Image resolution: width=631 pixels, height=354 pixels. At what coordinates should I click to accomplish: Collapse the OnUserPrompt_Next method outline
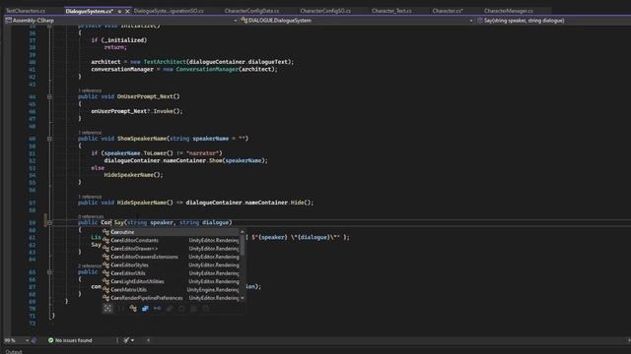(49, 96)
